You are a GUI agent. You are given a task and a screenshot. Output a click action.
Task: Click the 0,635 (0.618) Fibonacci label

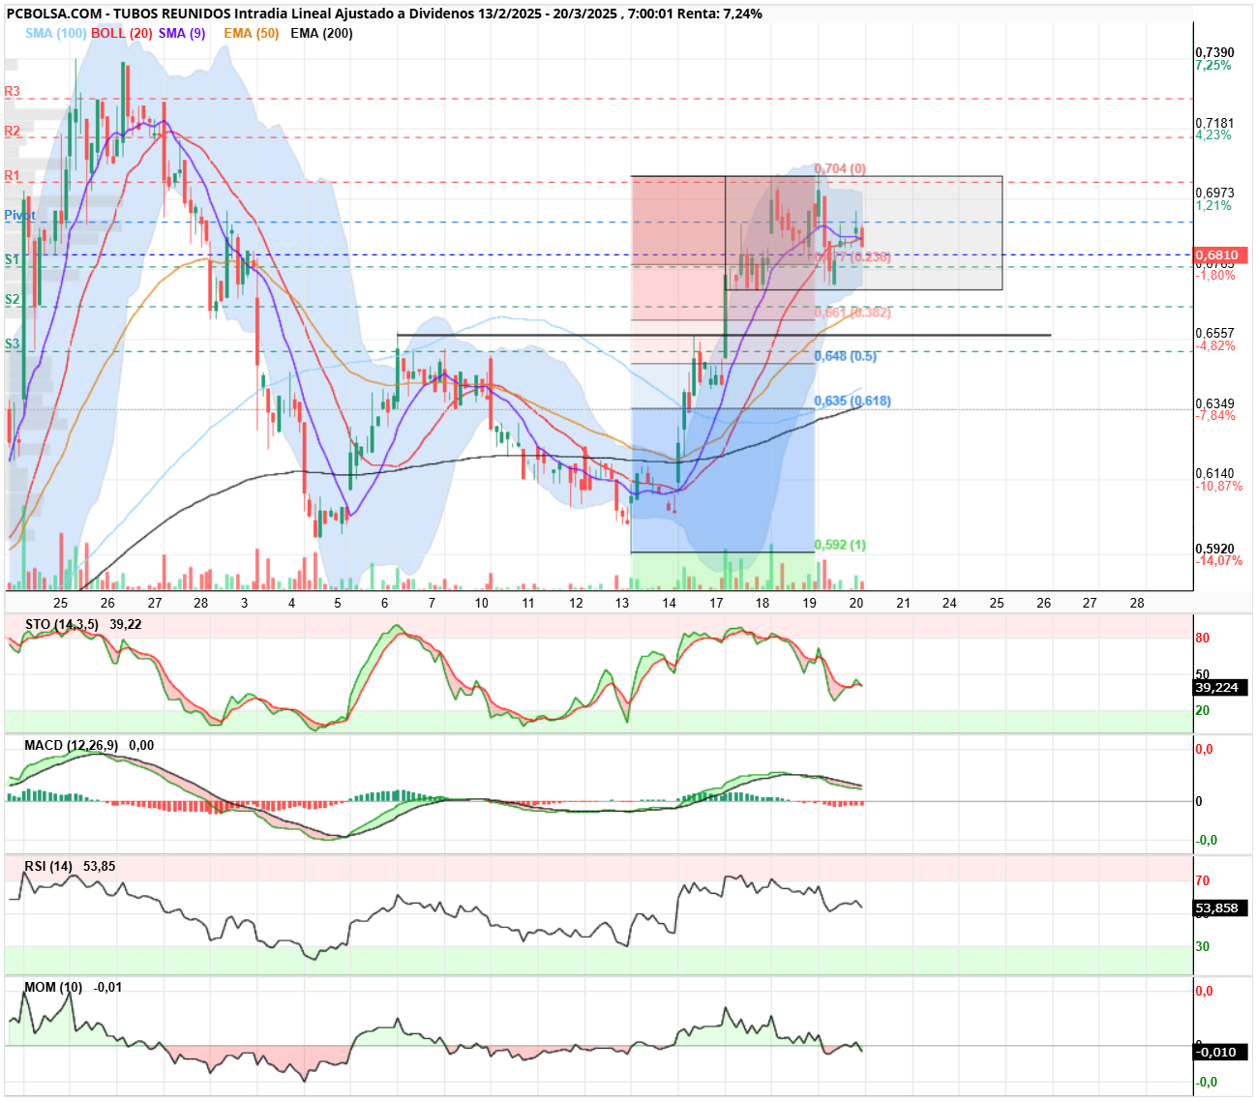click(853, 401)
